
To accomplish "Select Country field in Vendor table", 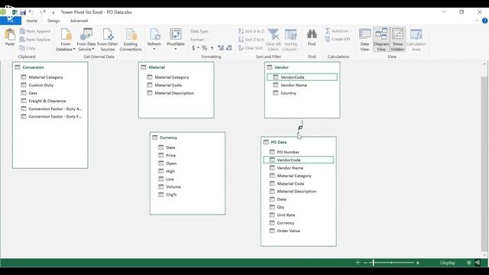I will (x=288, y=93).
